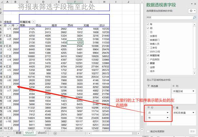Click the 无锡 column label cell
The image size is (198, 137).
pyautogui.click(x=91, y=25)
